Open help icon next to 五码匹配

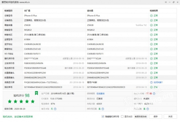point(148,109)
